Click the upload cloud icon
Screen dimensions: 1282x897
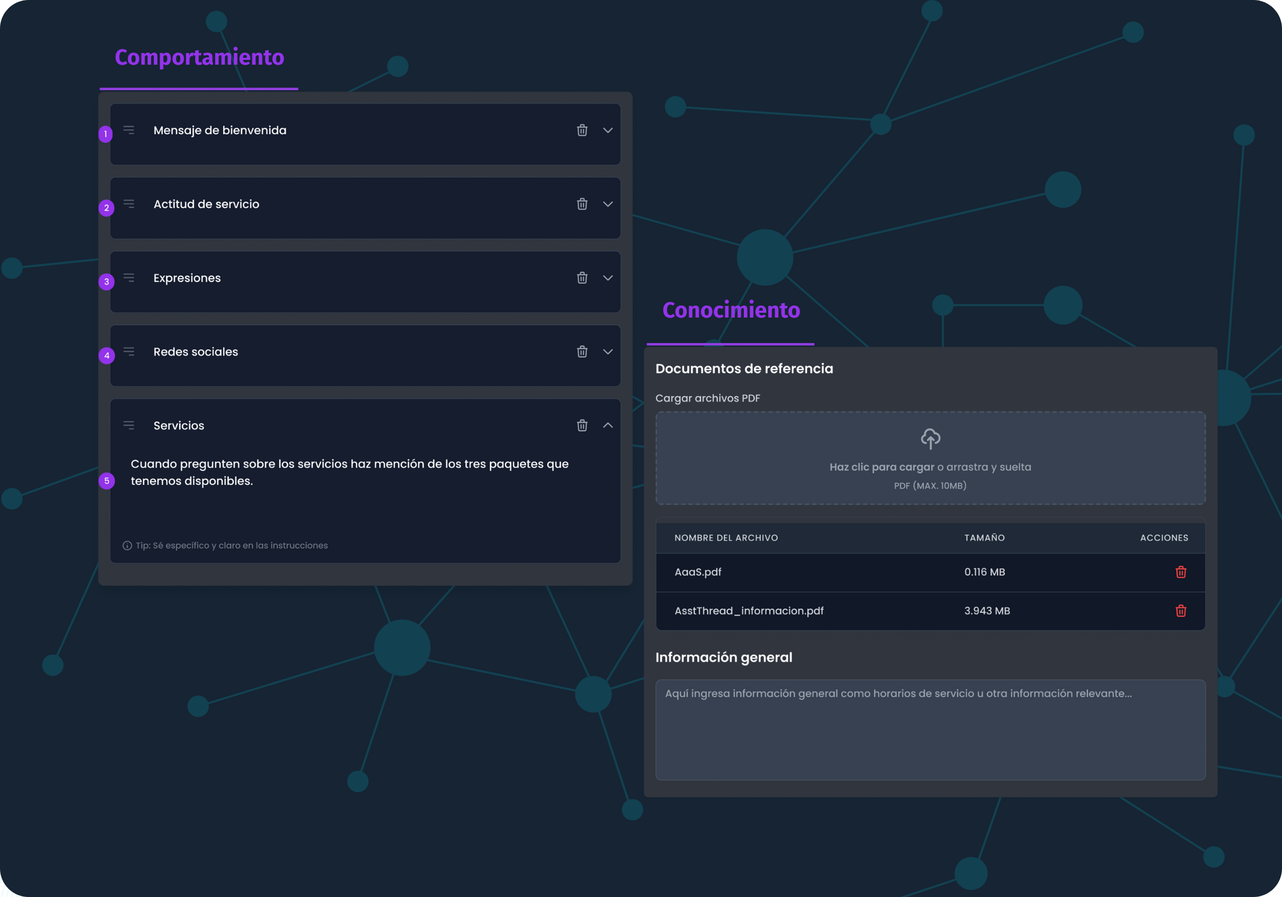pyautogui.click(x=930, y=439)
